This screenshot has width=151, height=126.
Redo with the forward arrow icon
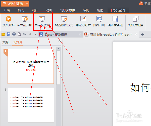pyautogui.click(x=30, y=34)
